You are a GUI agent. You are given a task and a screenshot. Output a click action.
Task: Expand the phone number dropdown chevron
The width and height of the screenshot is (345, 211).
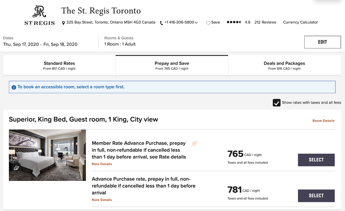tap(196, 23)
